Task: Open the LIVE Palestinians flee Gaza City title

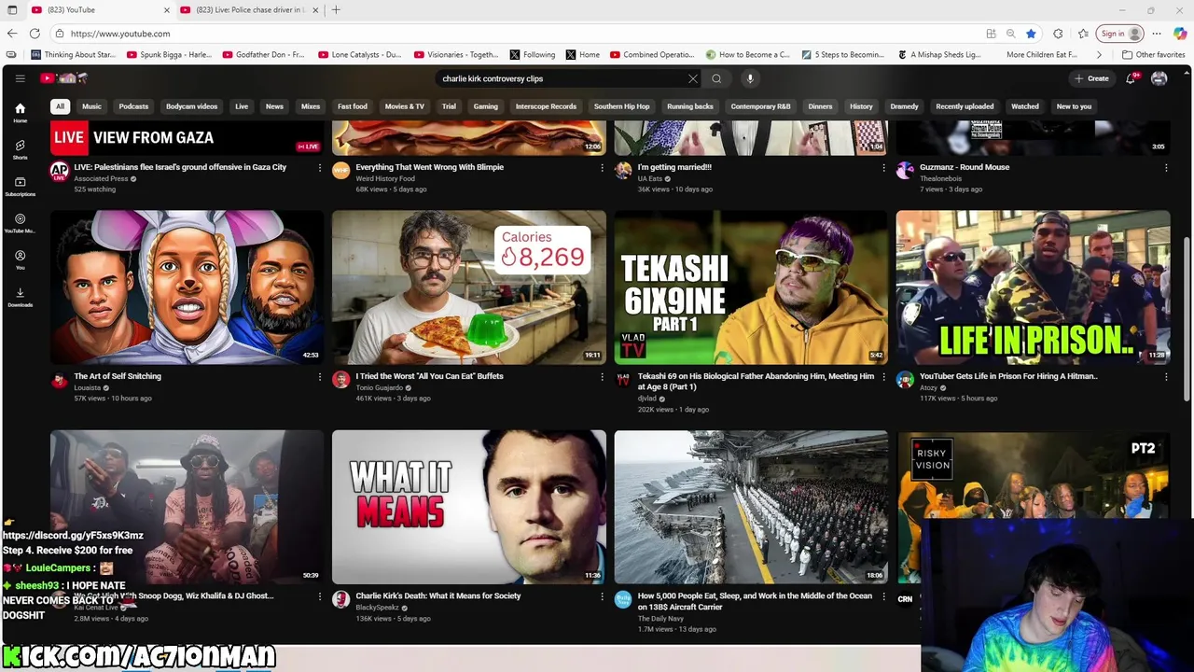Action: click(180, 167)
